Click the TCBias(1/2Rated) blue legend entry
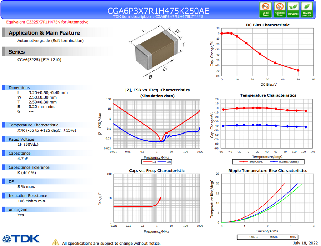 coord(284,162)
